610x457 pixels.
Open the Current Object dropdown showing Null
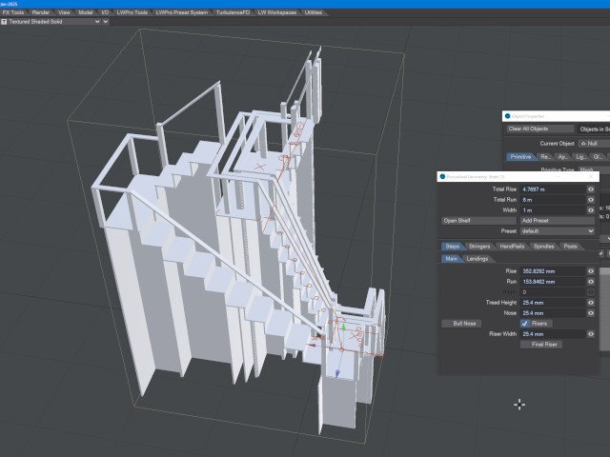click(594, 144)
